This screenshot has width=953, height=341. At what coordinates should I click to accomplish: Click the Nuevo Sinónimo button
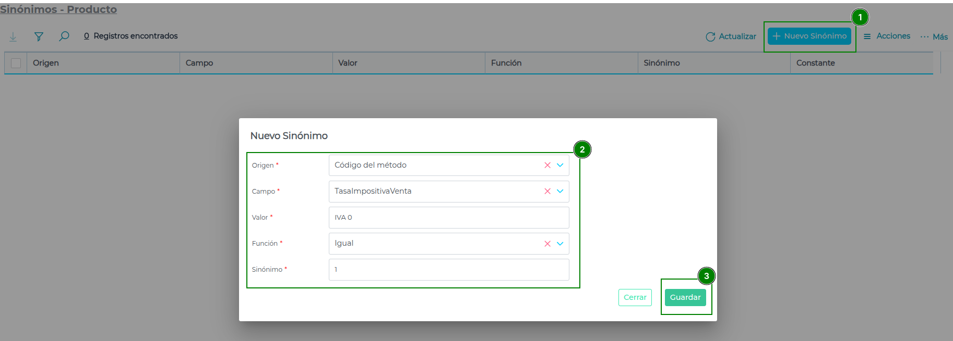click(x=809, y=36)
